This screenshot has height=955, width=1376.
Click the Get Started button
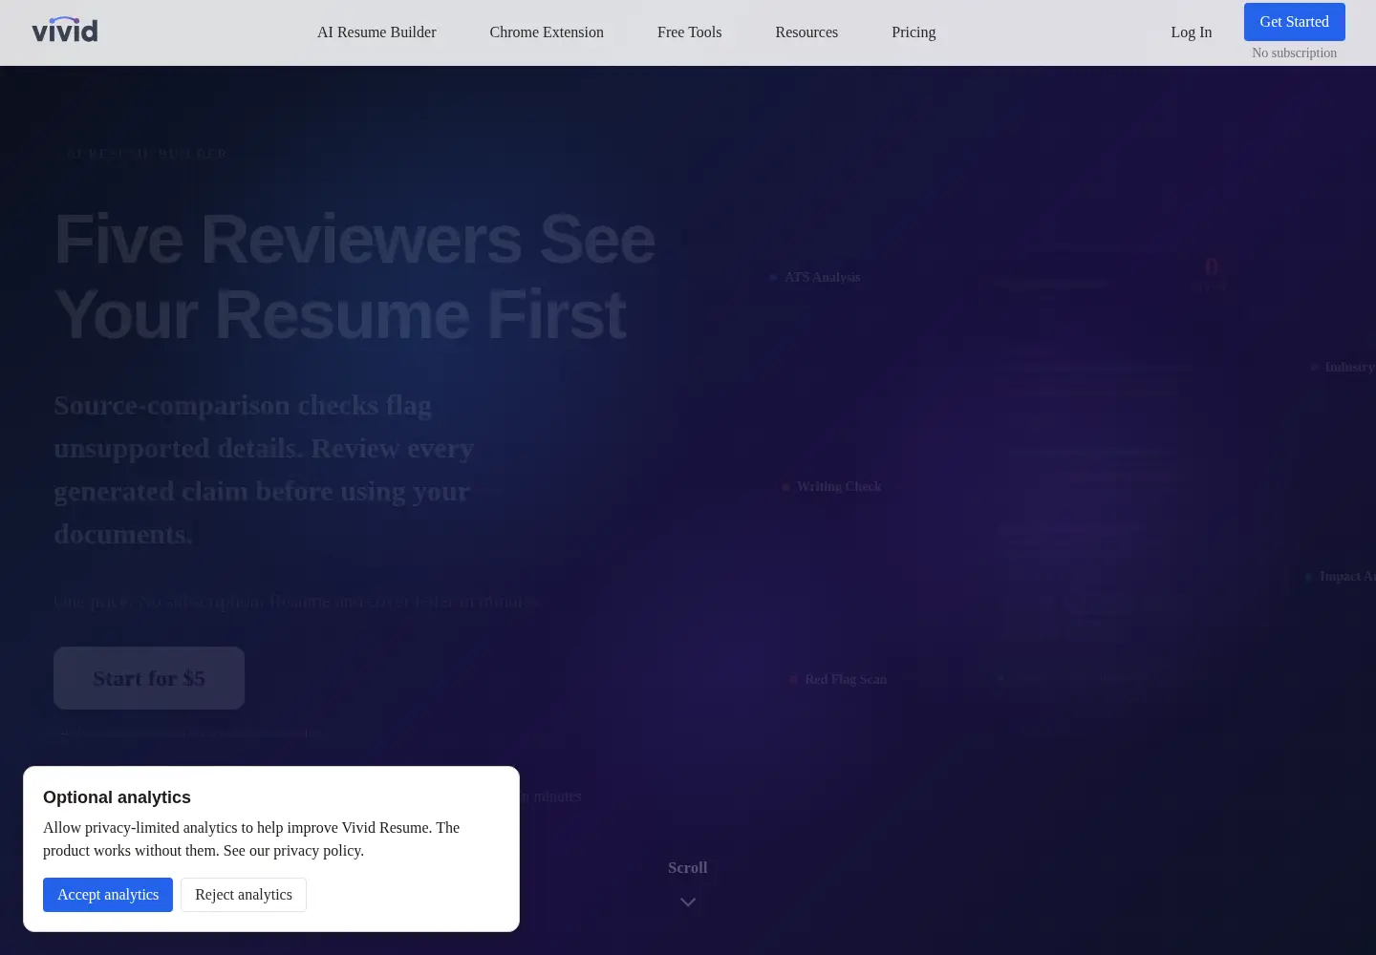coord(1295,22)
